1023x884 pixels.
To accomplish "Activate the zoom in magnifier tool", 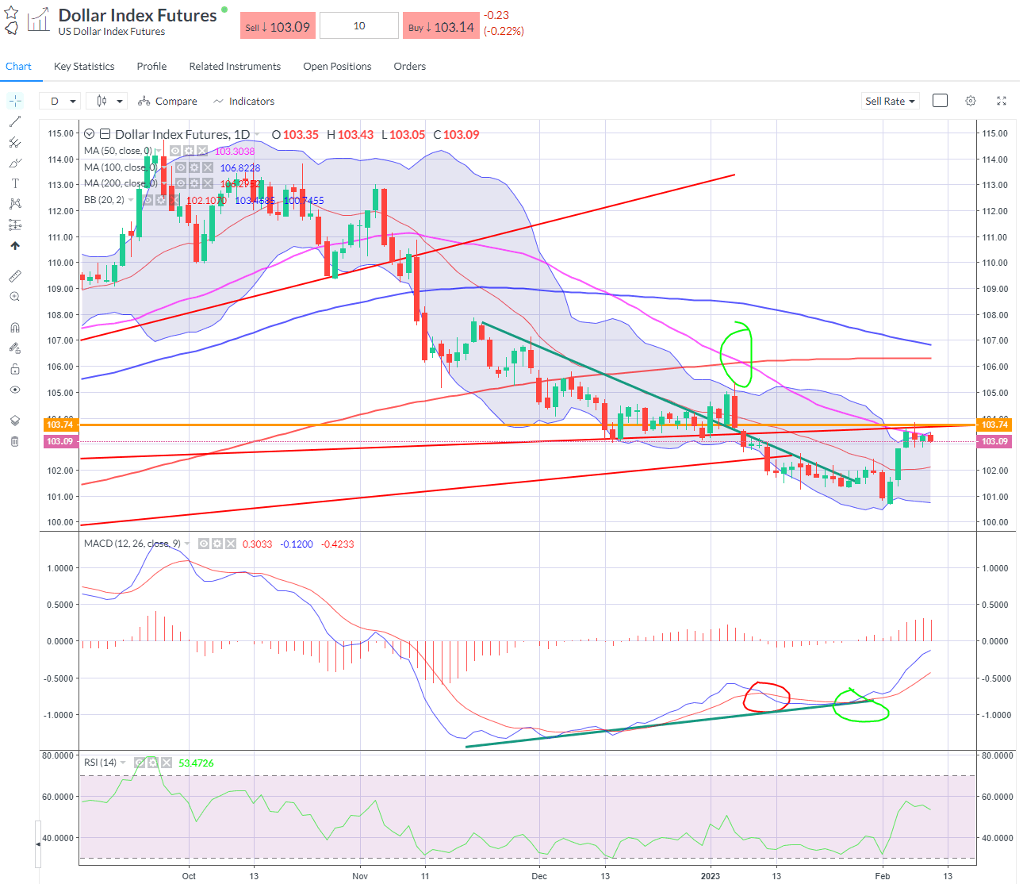I will (15, 297).
